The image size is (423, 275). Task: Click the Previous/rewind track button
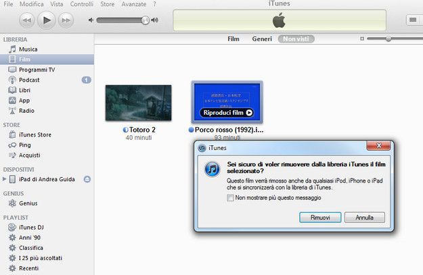(26, 20)
